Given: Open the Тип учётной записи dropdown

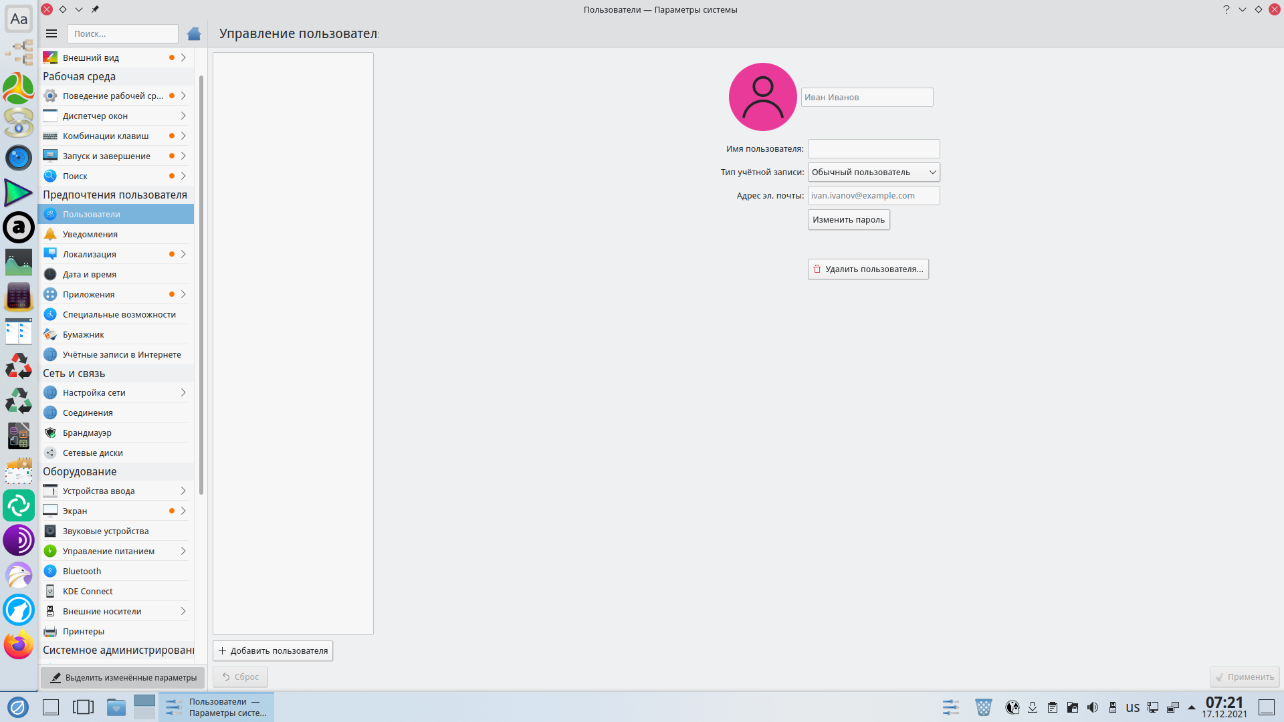Looking at the screenshot, I should tap(873, 172).
